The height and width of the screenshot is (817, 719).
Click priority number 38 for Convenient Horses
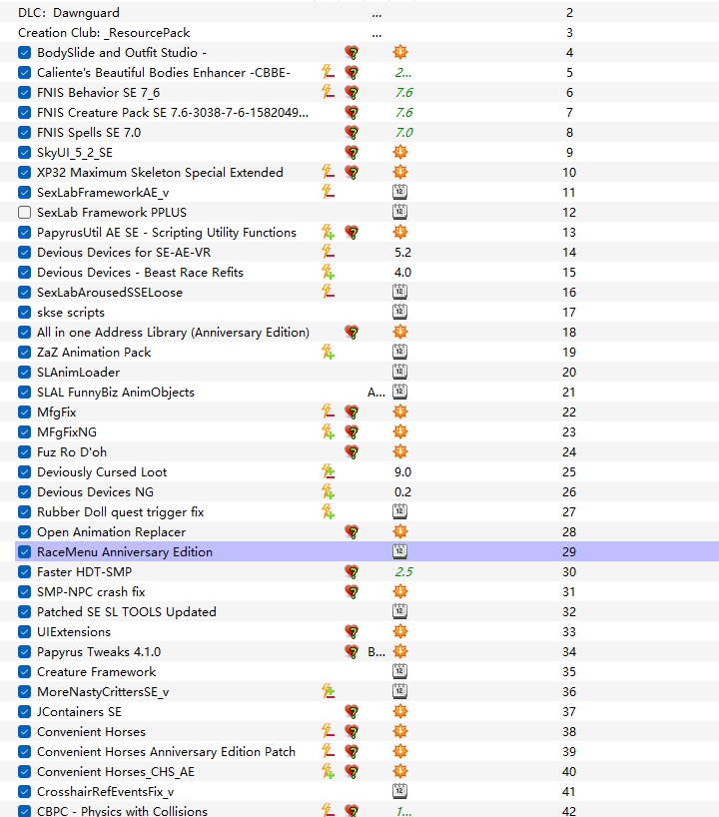point(569,731)
